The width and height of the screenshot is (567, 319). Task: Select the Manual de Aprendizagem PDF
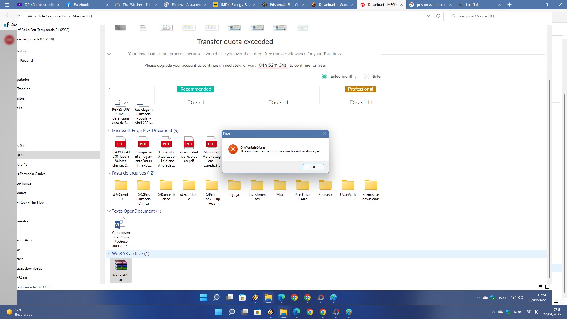click(212, 152)
